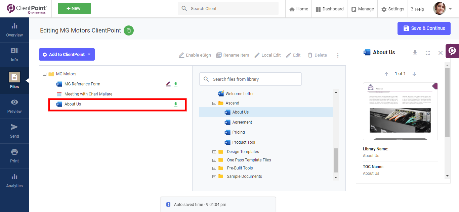Select the Sample Documents folder name
Screen dimensions: 459x212
point(244,176)
